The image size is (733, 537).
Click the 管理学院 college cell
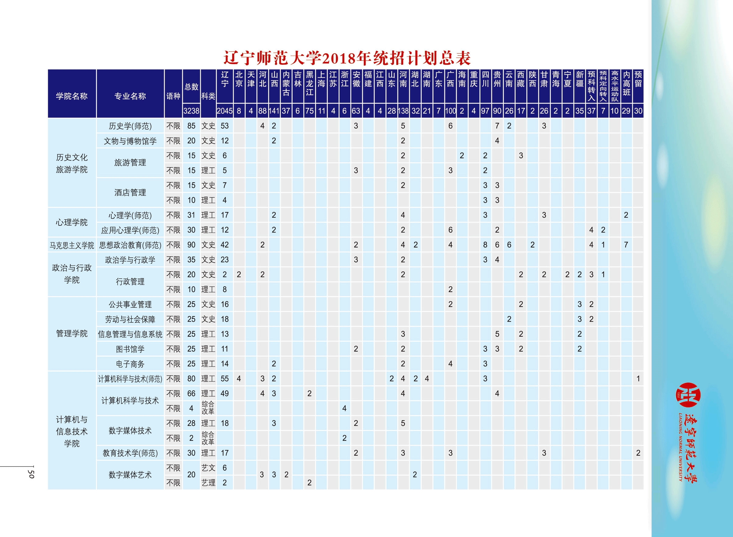pos(72,334)
